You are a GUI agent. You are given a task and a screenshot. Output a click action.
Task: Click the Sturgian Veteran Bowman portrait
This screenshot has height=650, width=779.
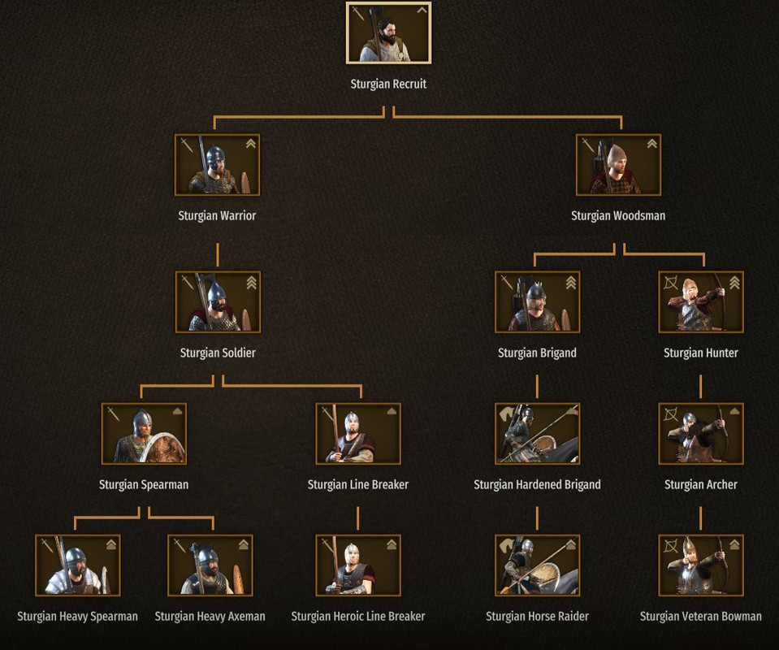point(701,565)
